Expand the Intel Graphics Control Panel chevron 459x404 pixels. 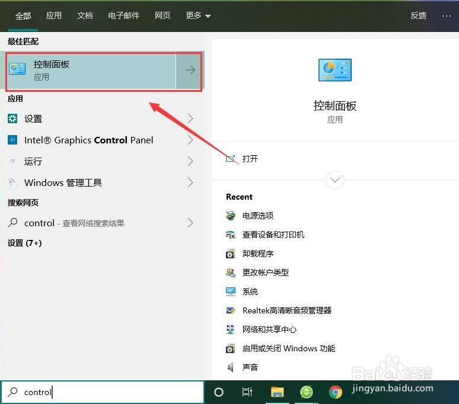pyautogui.click(x=190, y=140)
